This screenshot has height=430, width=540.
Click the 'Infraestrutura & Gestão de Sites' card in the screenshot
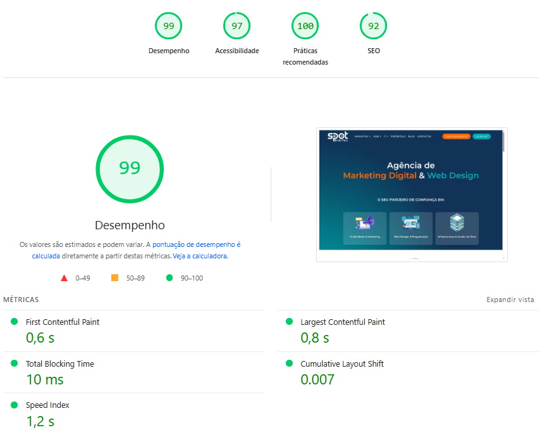pos(457,228)
